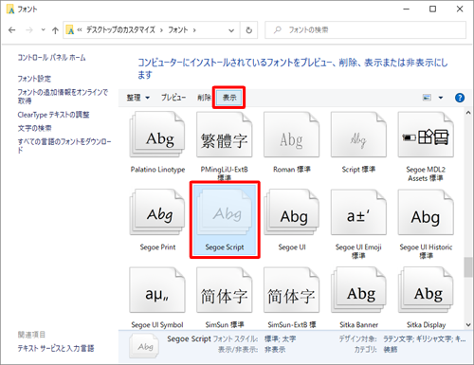The height and width of the screenshot is (365, 474).
Task: Click フォント in the breadcrumb path
Action: (x=178, y=30)
